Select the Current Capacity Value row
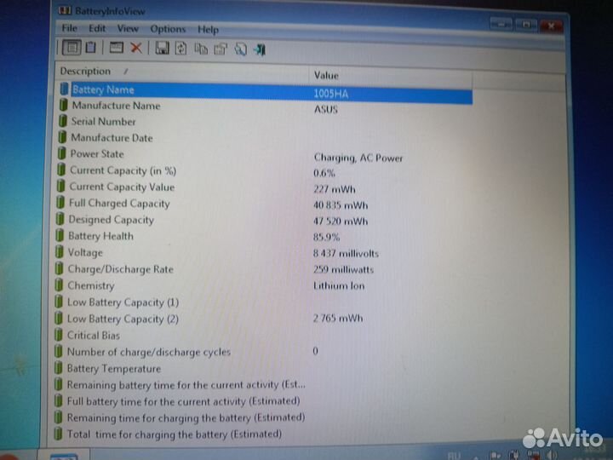Screen dimensions: 613x460 (266, 187)
